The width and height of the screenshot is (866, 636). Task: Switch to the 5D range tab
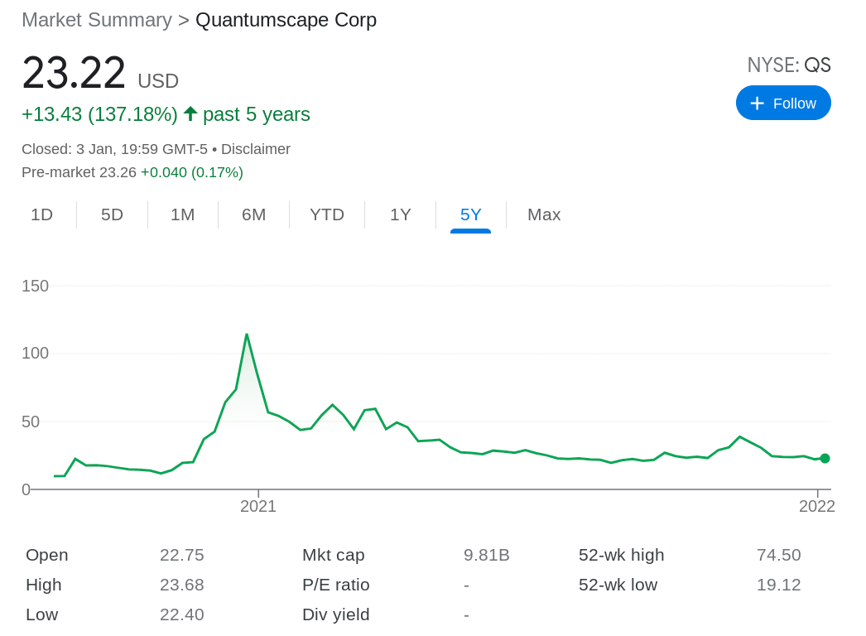tap(112, 214)
